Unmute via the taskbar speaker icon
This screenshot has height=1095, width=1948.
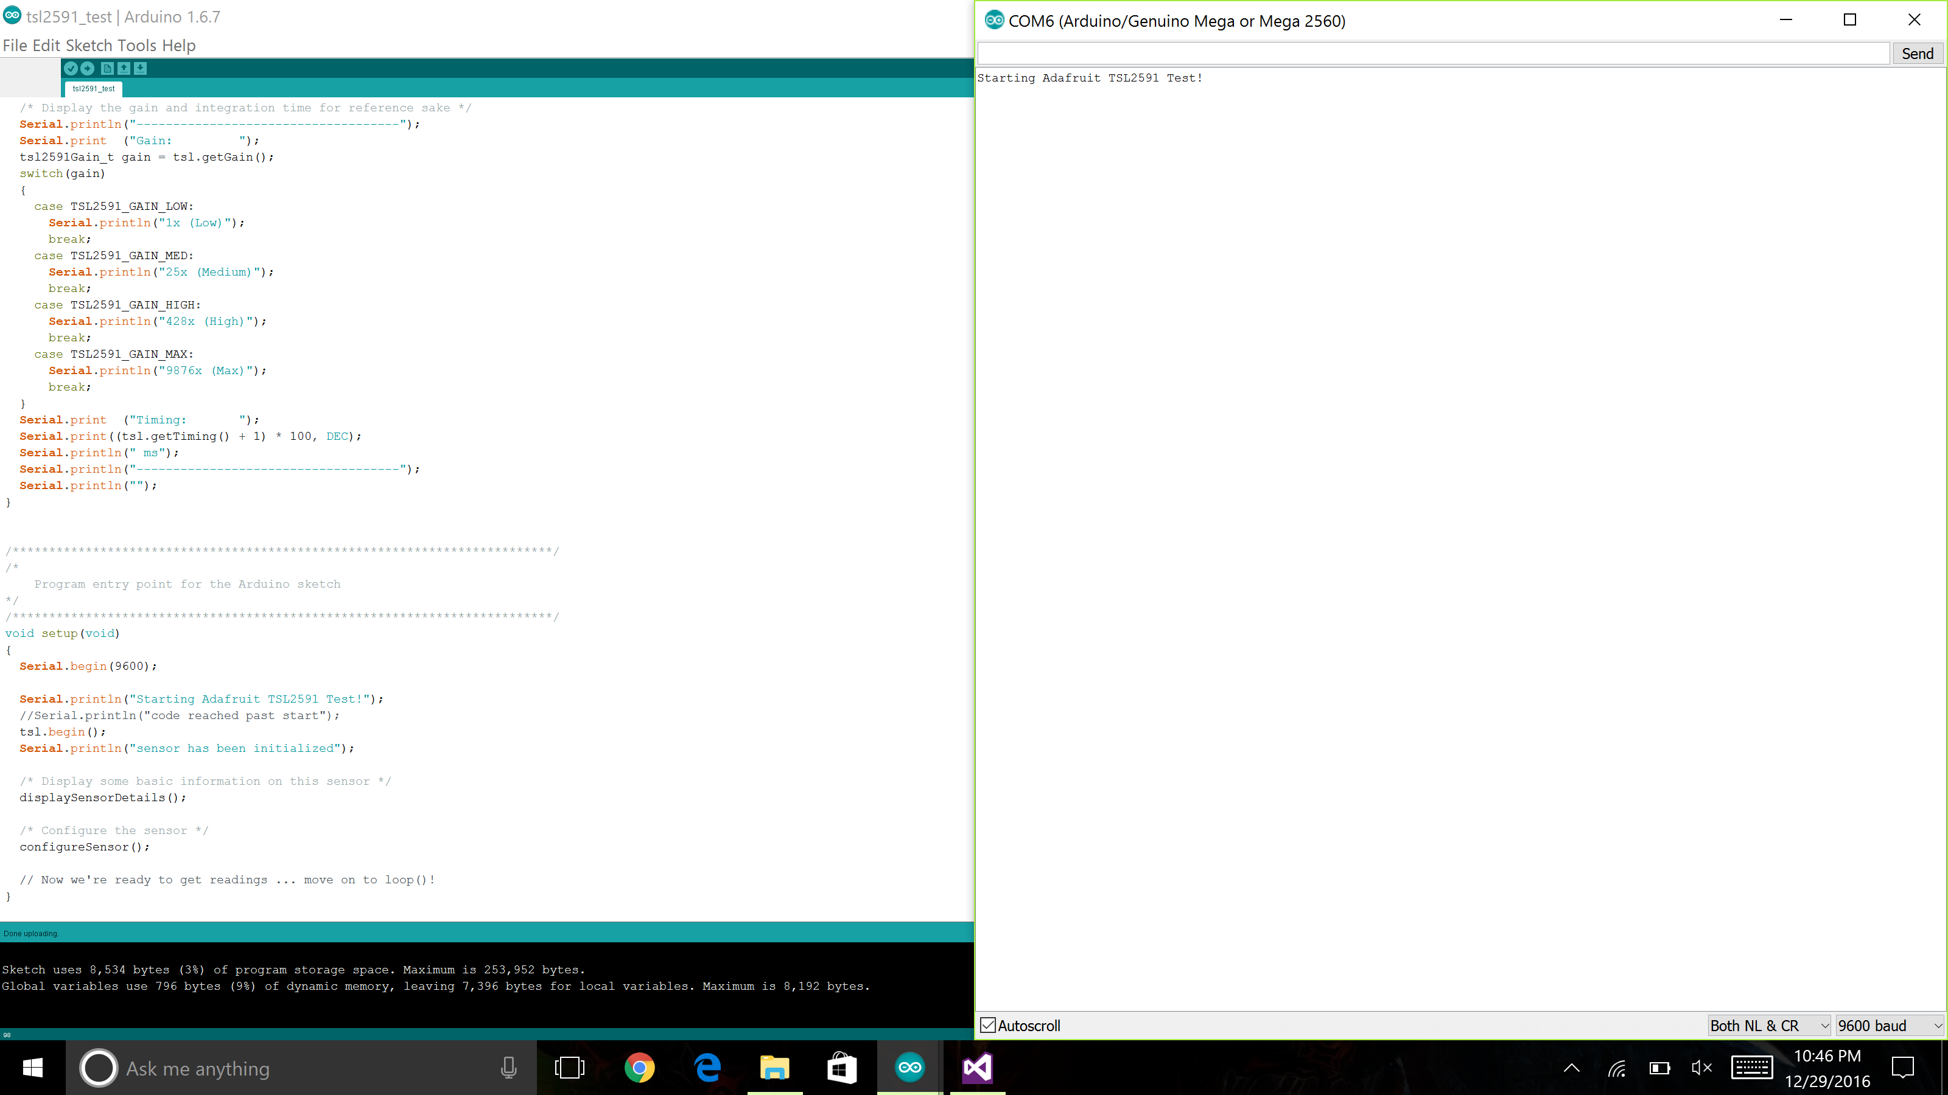1701,1068
